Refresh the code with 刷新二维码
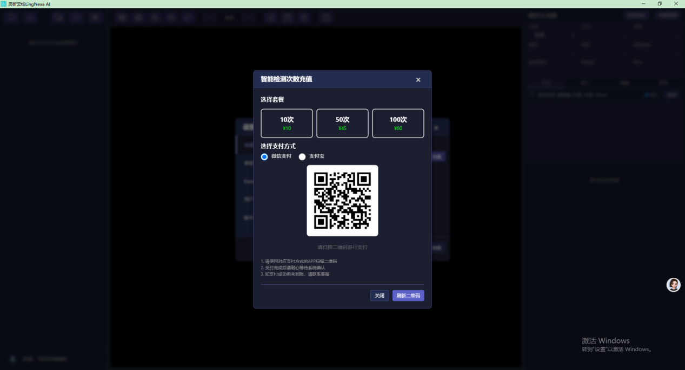This screenshot has height=370, width=685. [x=408, y=296]
